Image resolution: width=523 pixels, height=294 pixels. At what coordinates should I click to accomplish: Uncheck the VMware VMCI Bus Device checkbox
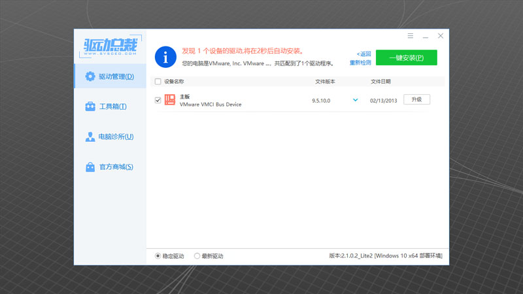(158, 100)
